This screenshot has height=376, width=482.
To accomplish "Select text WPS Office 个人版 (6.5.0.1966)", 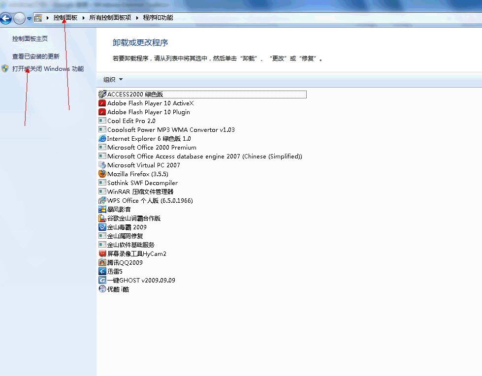I will (150, 201).
